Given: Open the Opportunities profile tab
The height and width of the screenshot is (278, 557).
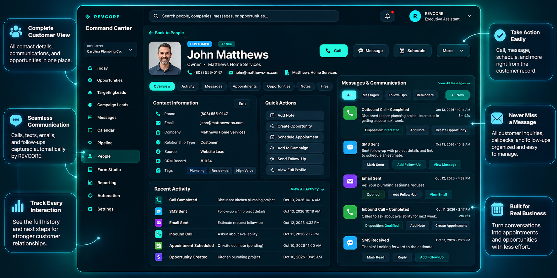Looking at the screenshot, I should [x=279, y=86].
